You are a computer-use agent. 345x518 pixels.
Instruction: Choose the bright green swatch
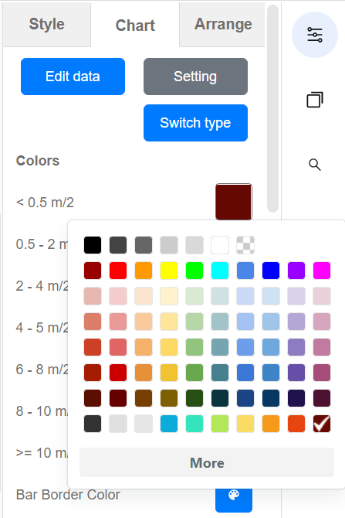(x=194, y=271)
